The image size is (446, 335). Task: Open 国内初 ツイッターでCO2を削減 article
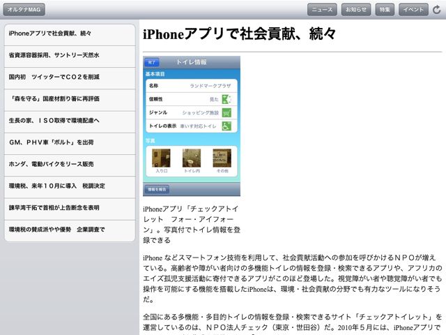point(70,78)
